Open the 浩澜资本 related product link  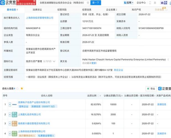pos(162,134)
